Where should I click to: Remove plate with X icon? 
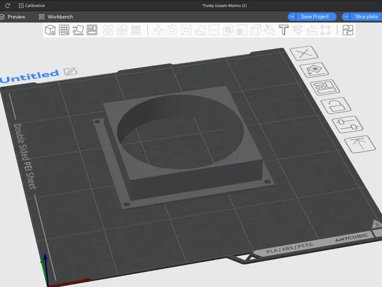(x=304, y=53)
